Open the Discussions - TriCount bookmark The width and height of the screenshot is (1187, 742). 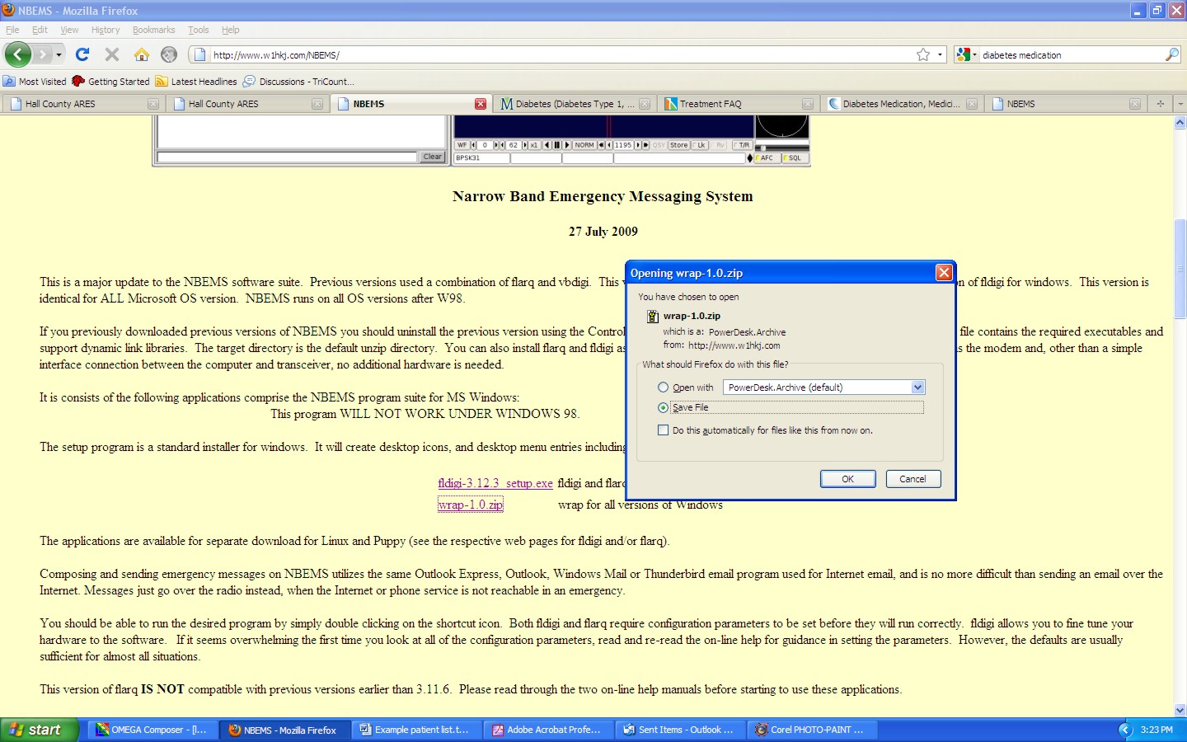pos(298,82)
